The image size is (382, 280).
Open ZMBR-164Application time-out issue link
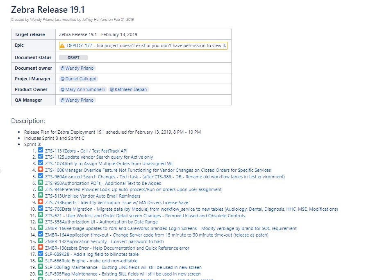tap(157, 235)
